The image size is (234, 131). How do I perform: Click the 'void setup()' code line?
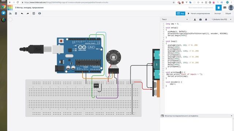click(172, 28)
